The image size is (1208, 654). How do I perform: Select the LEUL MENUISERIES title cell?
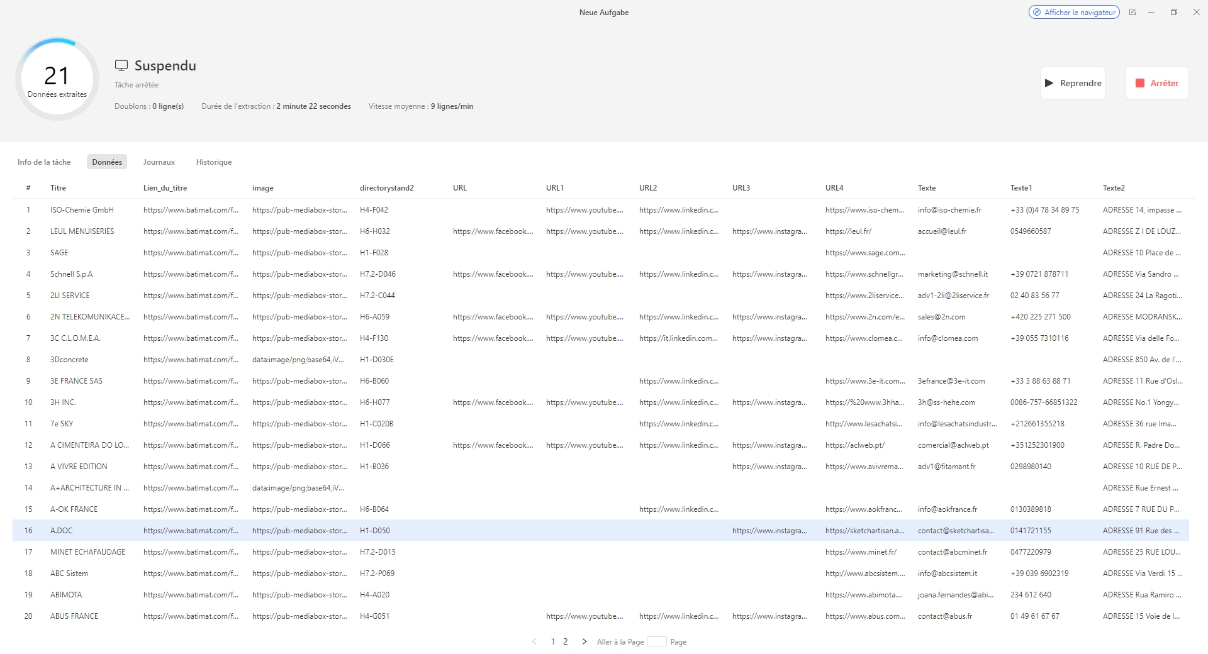(82, 231)
